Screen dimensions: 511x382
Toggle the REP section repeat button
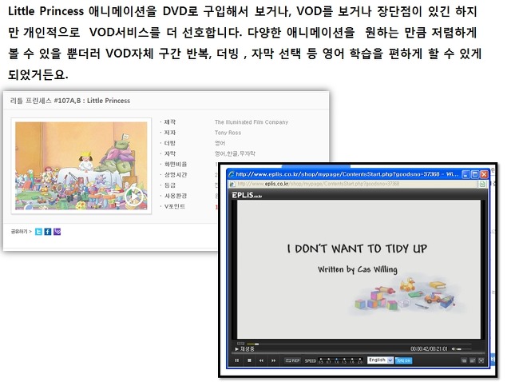tap(293, 360)
